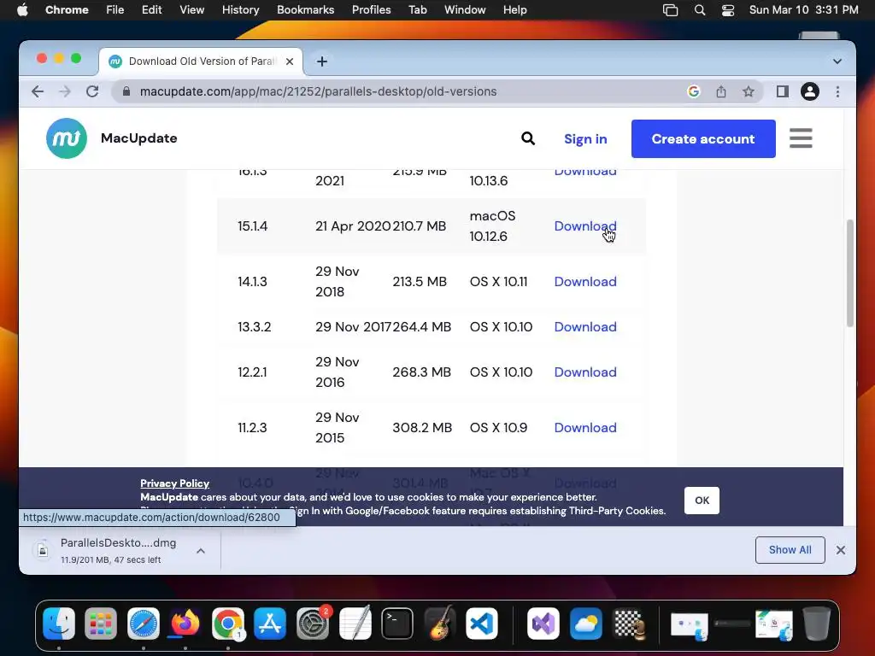Open the Chrome app menu

(x=67, y=10)
